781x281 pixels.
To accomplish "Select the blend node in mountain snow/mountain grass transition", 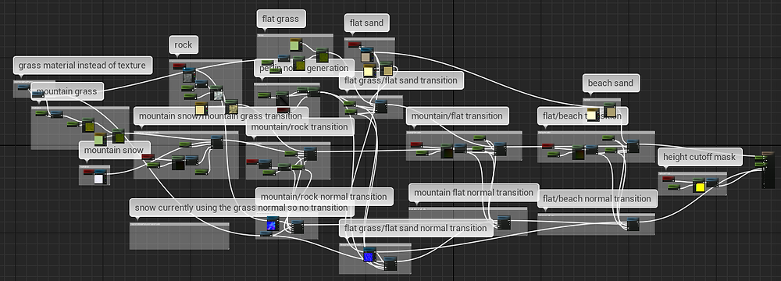I will [216, 143].
